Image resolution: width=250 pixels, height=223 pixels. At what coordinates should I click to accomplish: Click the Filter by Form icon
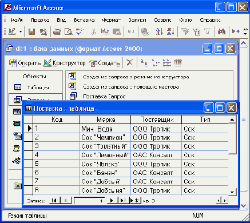(x=197, y=31)
